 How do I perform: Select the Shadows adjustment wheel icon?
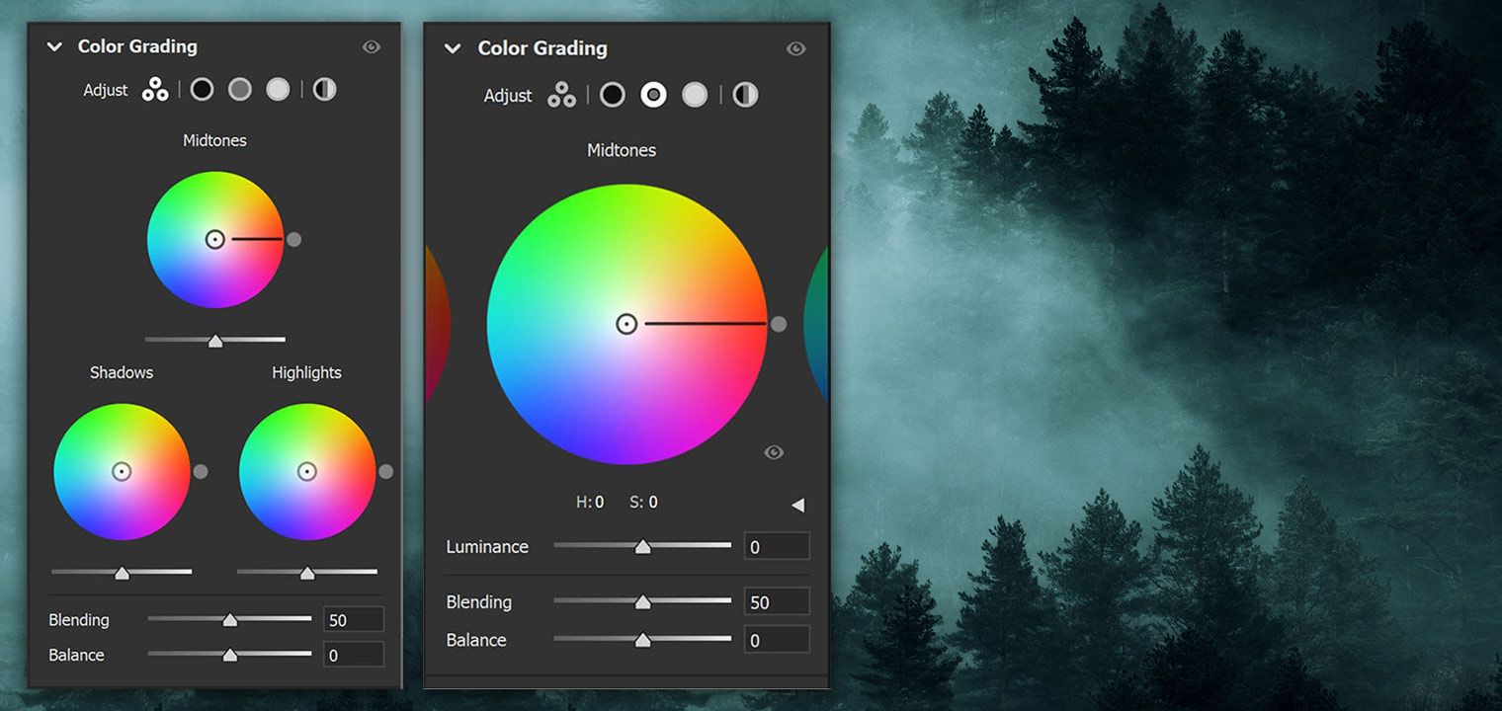point(202,89)
